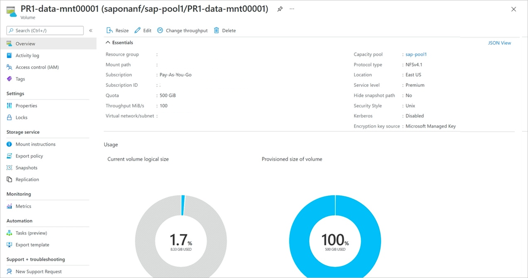Click the 8.33 GIB USED label

point(181,249)
